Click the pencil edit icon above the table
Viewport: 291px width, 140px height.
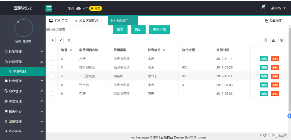click(61, 40)
